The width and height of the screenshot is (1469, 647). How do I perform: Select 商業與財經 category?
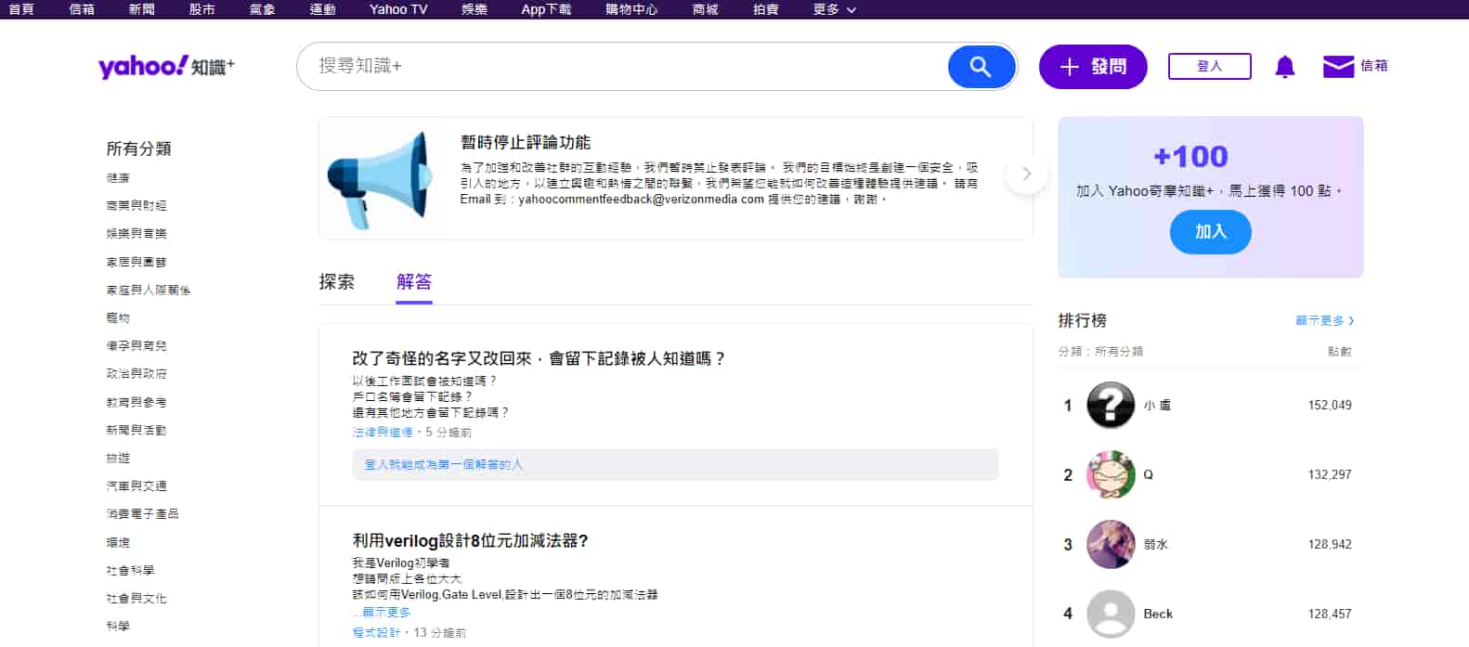[x=136, y=205]
